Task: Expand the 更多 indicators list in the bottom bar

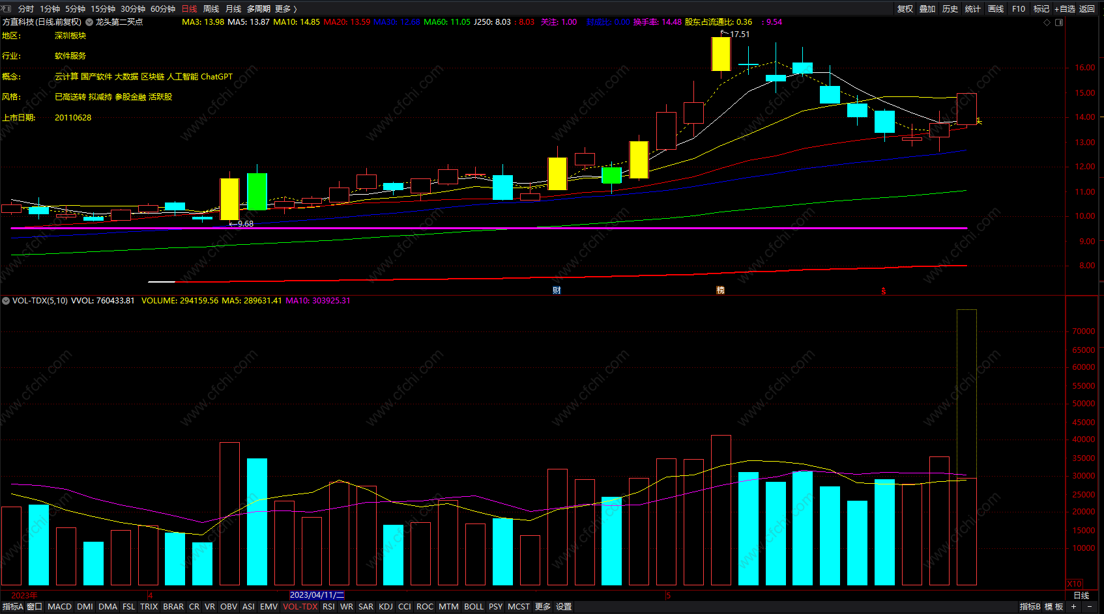Action: [543, 606]
